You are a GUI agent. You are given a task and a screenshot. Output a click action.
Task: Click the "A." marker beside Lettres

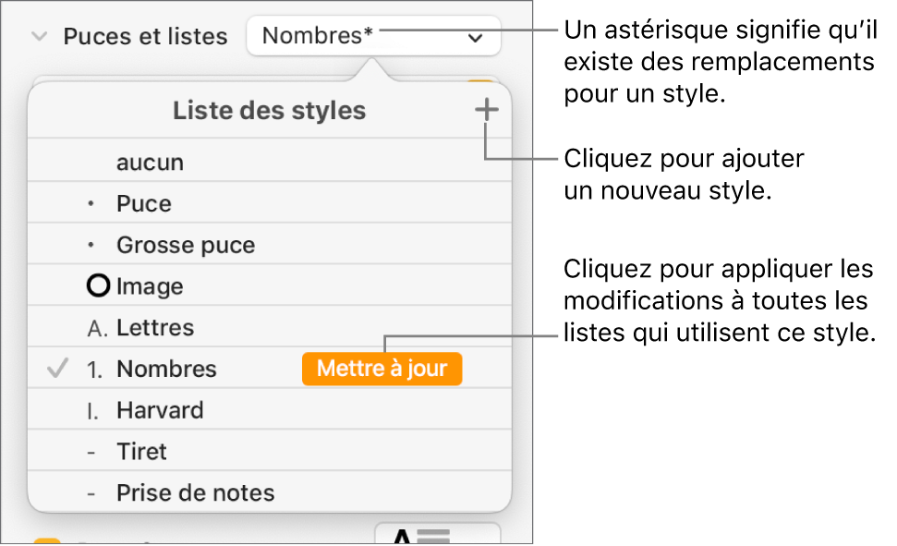[94, 328]
